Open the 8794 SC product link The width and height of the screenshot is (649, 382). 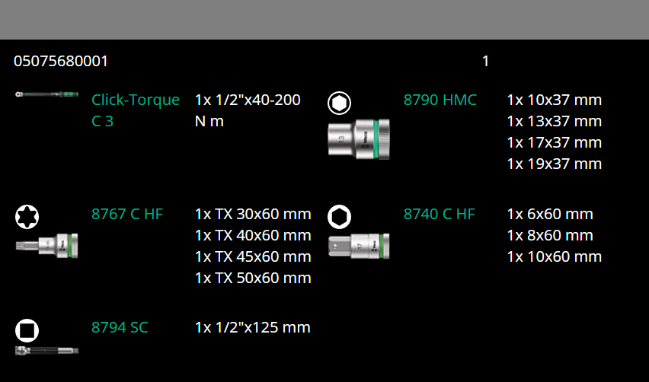point(120,327)
